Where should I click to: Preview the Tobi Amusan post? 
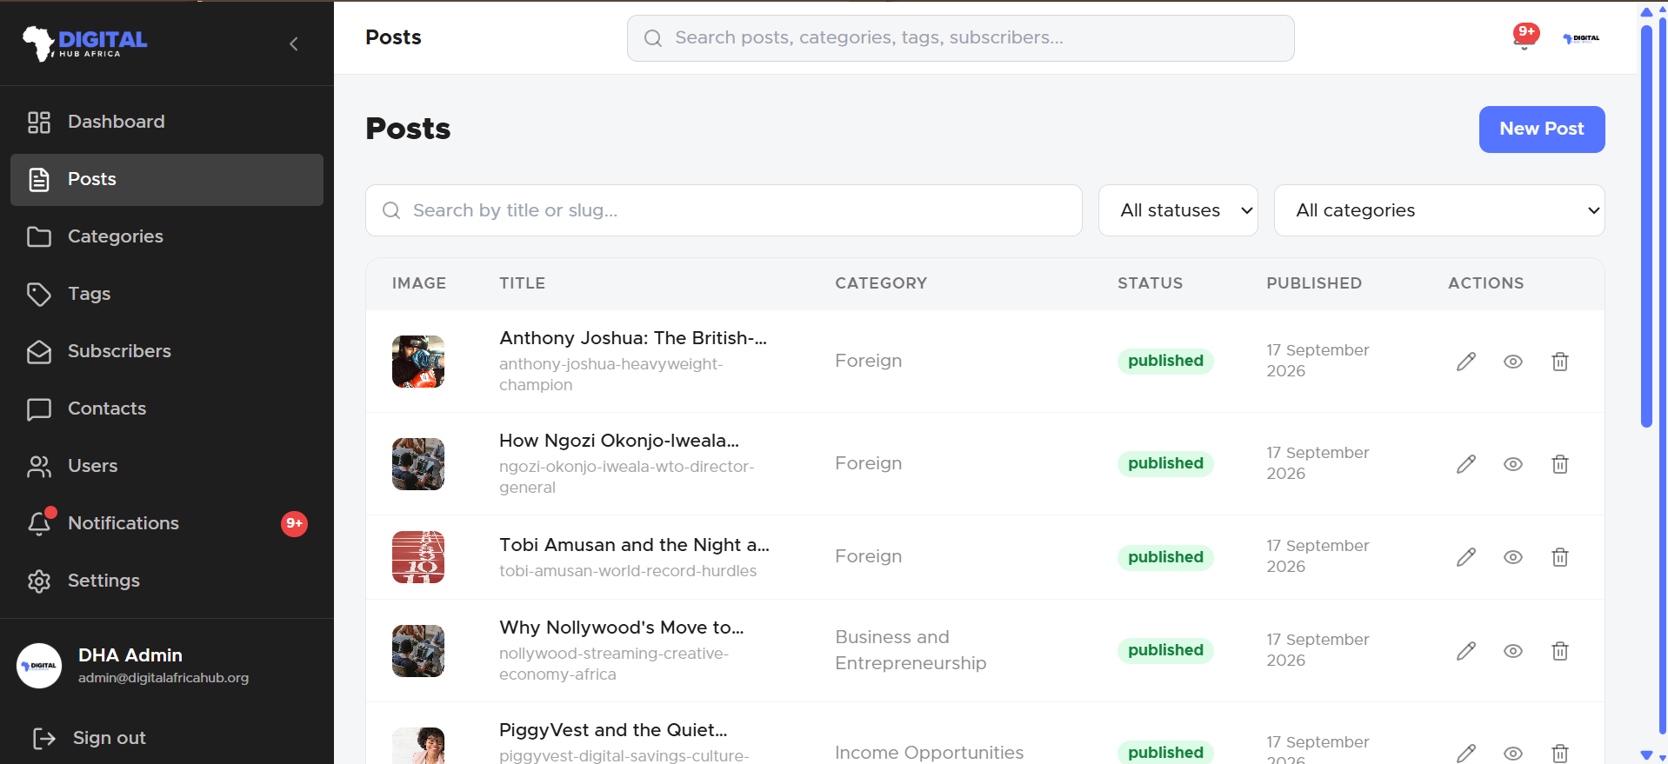point(1513,557)
